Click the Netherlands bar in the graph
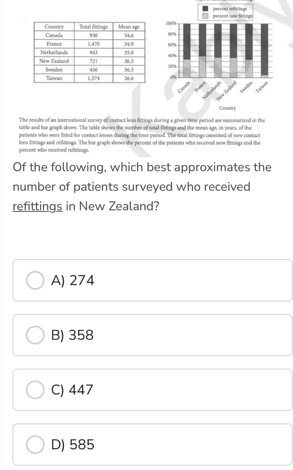This screenshot has width=293, height=470. point(218,50)
